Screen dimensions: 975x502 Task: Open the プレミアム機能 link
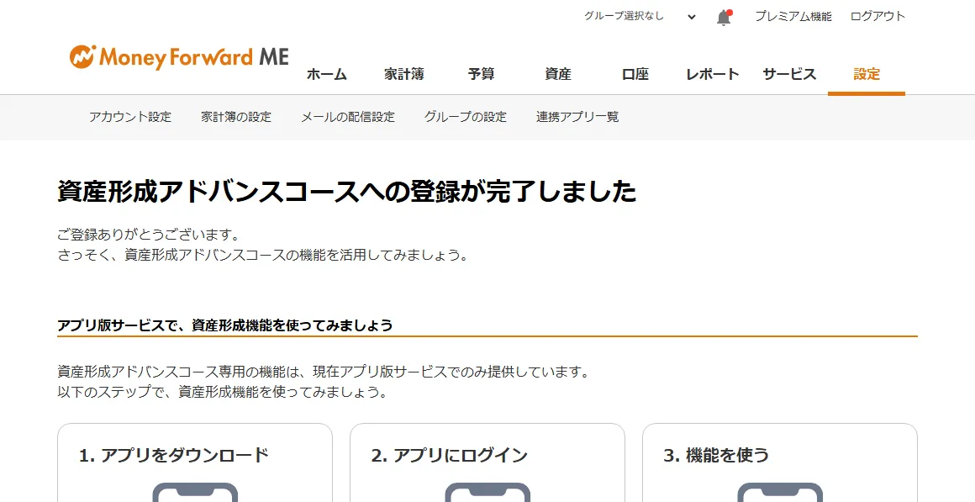pos(793,16)
